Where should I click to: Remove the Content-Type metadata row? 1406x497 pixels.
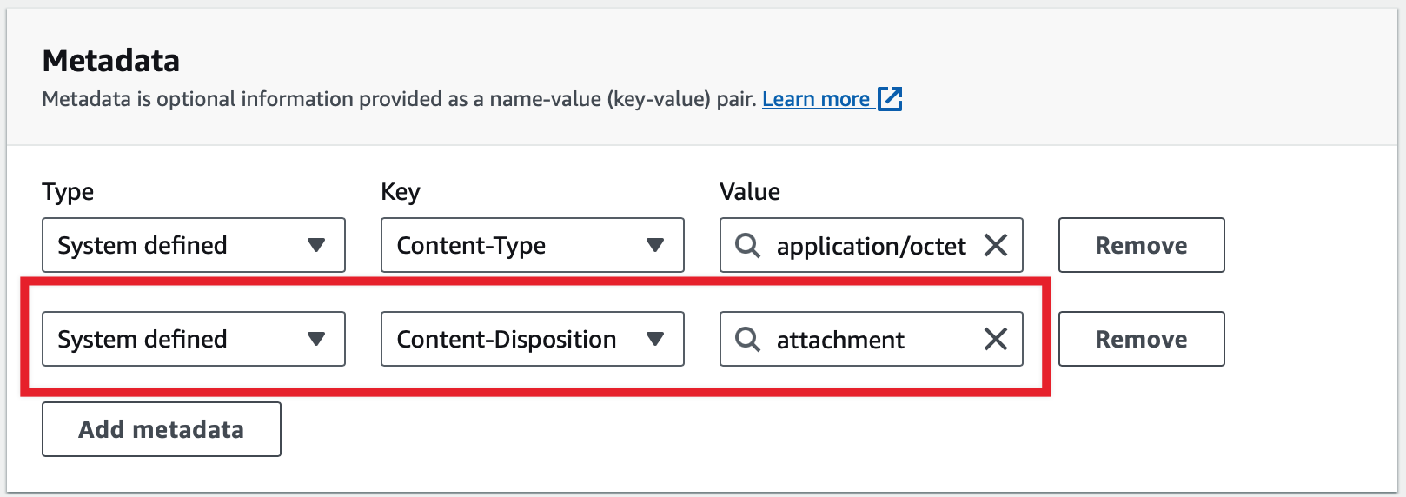1141,246
